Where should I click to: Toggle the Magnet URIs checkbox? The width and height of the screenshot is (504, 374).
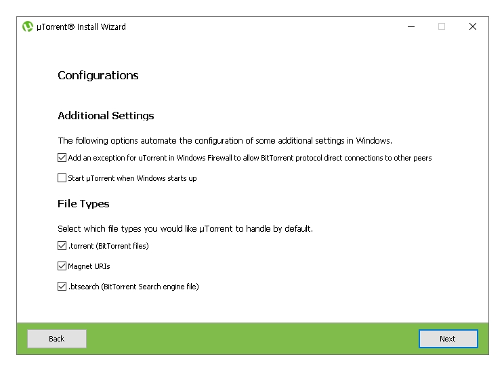coord(62,266)
